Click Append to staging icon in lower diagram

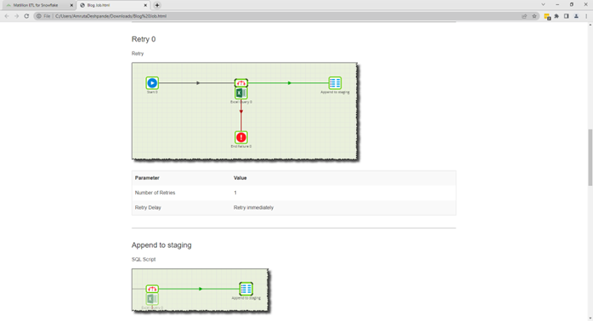pyautogui.click(x=246, y=289)
